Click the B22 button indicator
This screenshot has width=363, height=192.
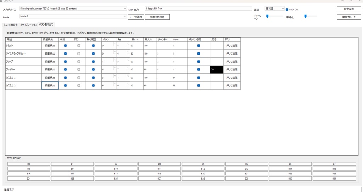(290, 174)
